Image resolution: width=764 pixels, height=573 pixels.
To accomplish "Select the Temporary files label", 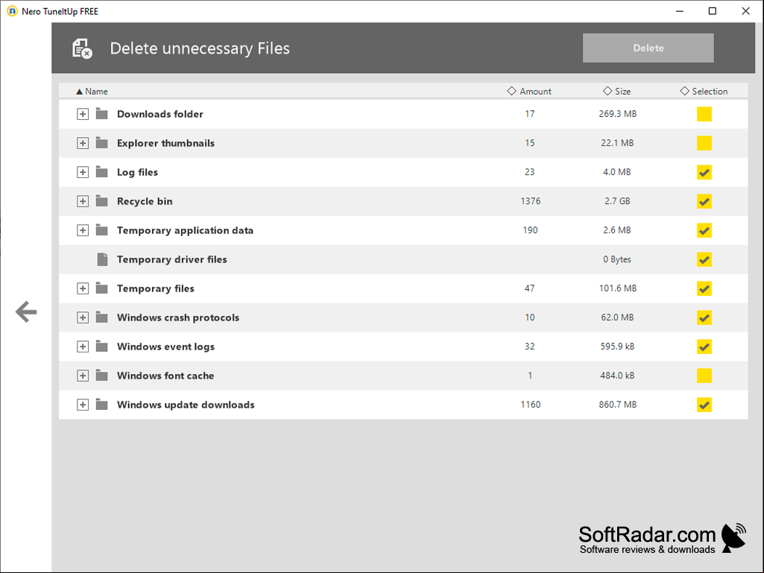I will pos(156,288).
